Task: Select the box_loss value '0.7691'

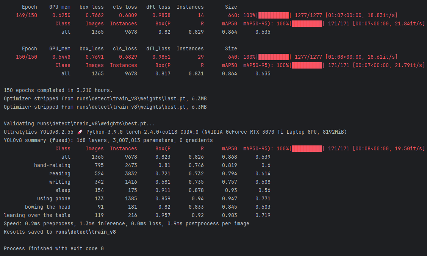Action: [x=95, y=57]
